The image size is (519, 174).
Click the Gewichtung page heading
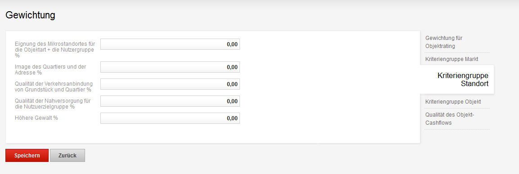[x=31, y=15]
